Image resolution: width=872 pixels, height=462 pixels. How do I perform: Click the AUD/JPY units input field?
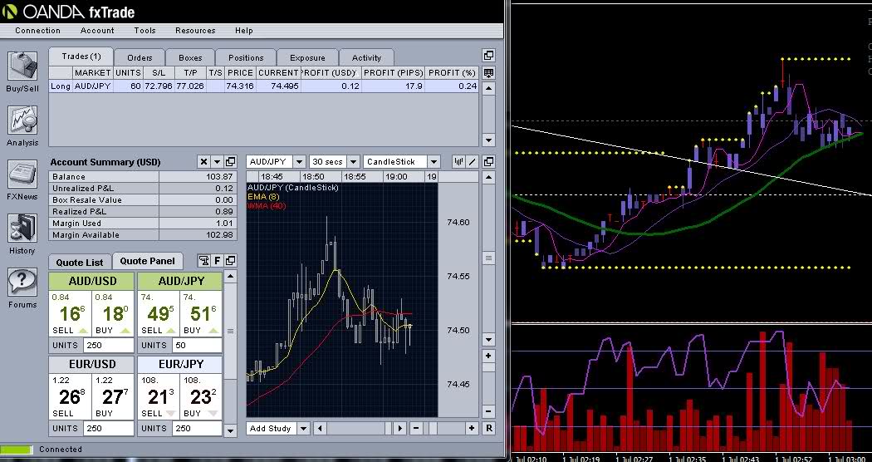tap(197, 345)
